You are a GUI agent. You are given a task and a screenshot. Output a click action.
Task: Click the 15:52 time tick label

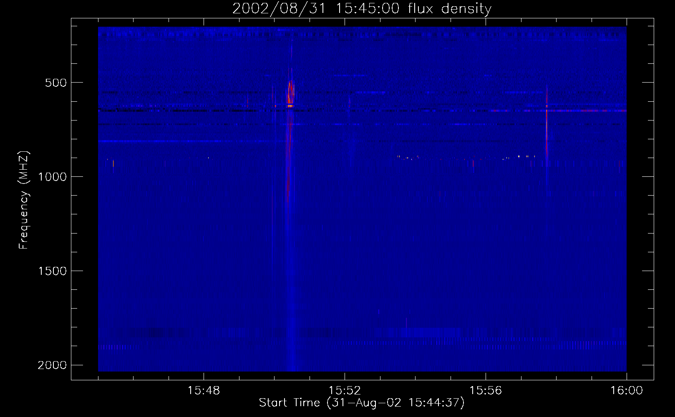coord(345,391)
